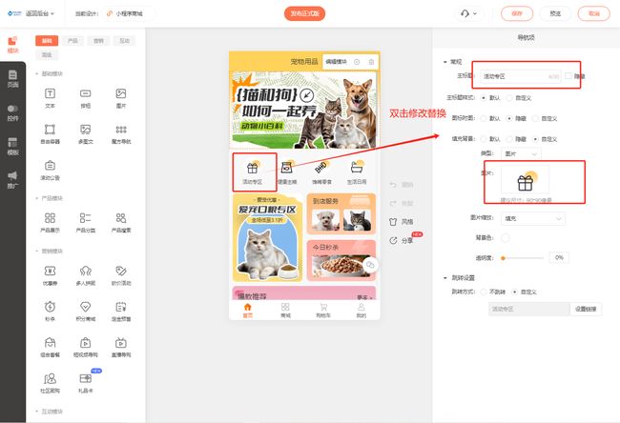Select the 定金预售 presale module
This screenshot has width=620, height=423.
(x=121, y=311)
